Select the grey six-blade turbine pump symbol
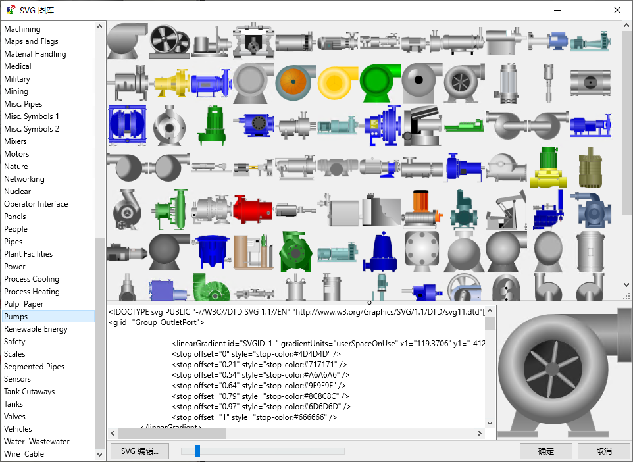 [x=465, y=82]
